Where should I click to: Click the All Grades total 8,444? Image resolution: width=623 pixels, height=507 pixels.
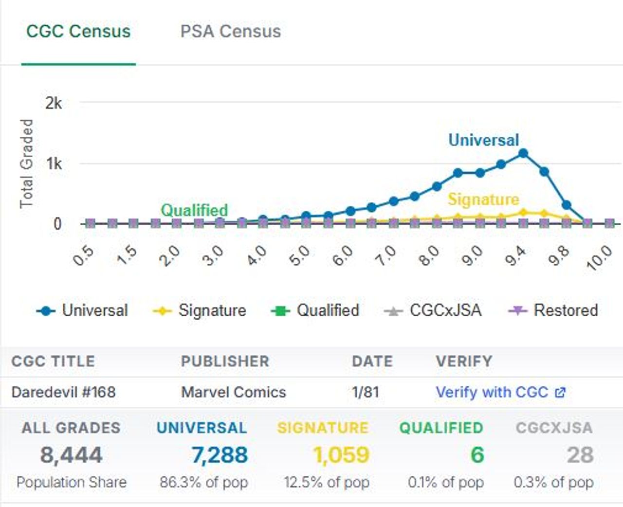[71, 455]
